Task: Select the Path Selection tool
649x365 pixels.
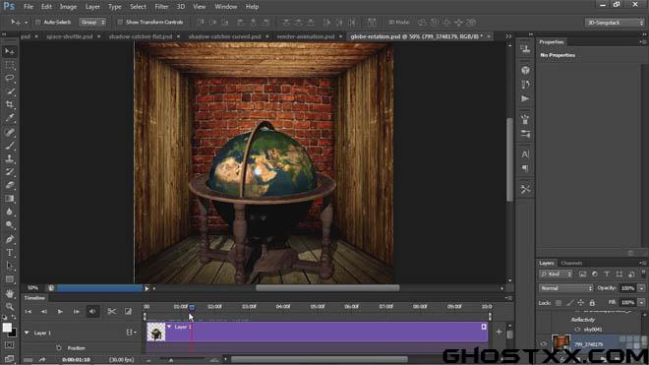Action: (10, 266)
